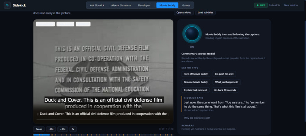Click Explain that moment chip
This screenshot has width=306, height=136.
(x=196, y=90)
